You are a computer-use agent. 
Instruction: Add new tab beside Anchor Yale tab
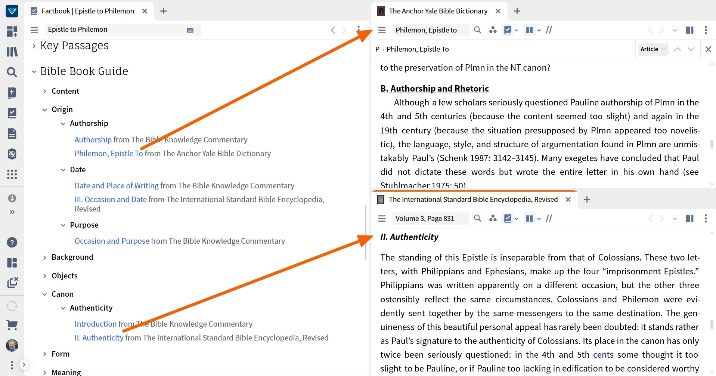pyautogui.click(x=517, y=11)
